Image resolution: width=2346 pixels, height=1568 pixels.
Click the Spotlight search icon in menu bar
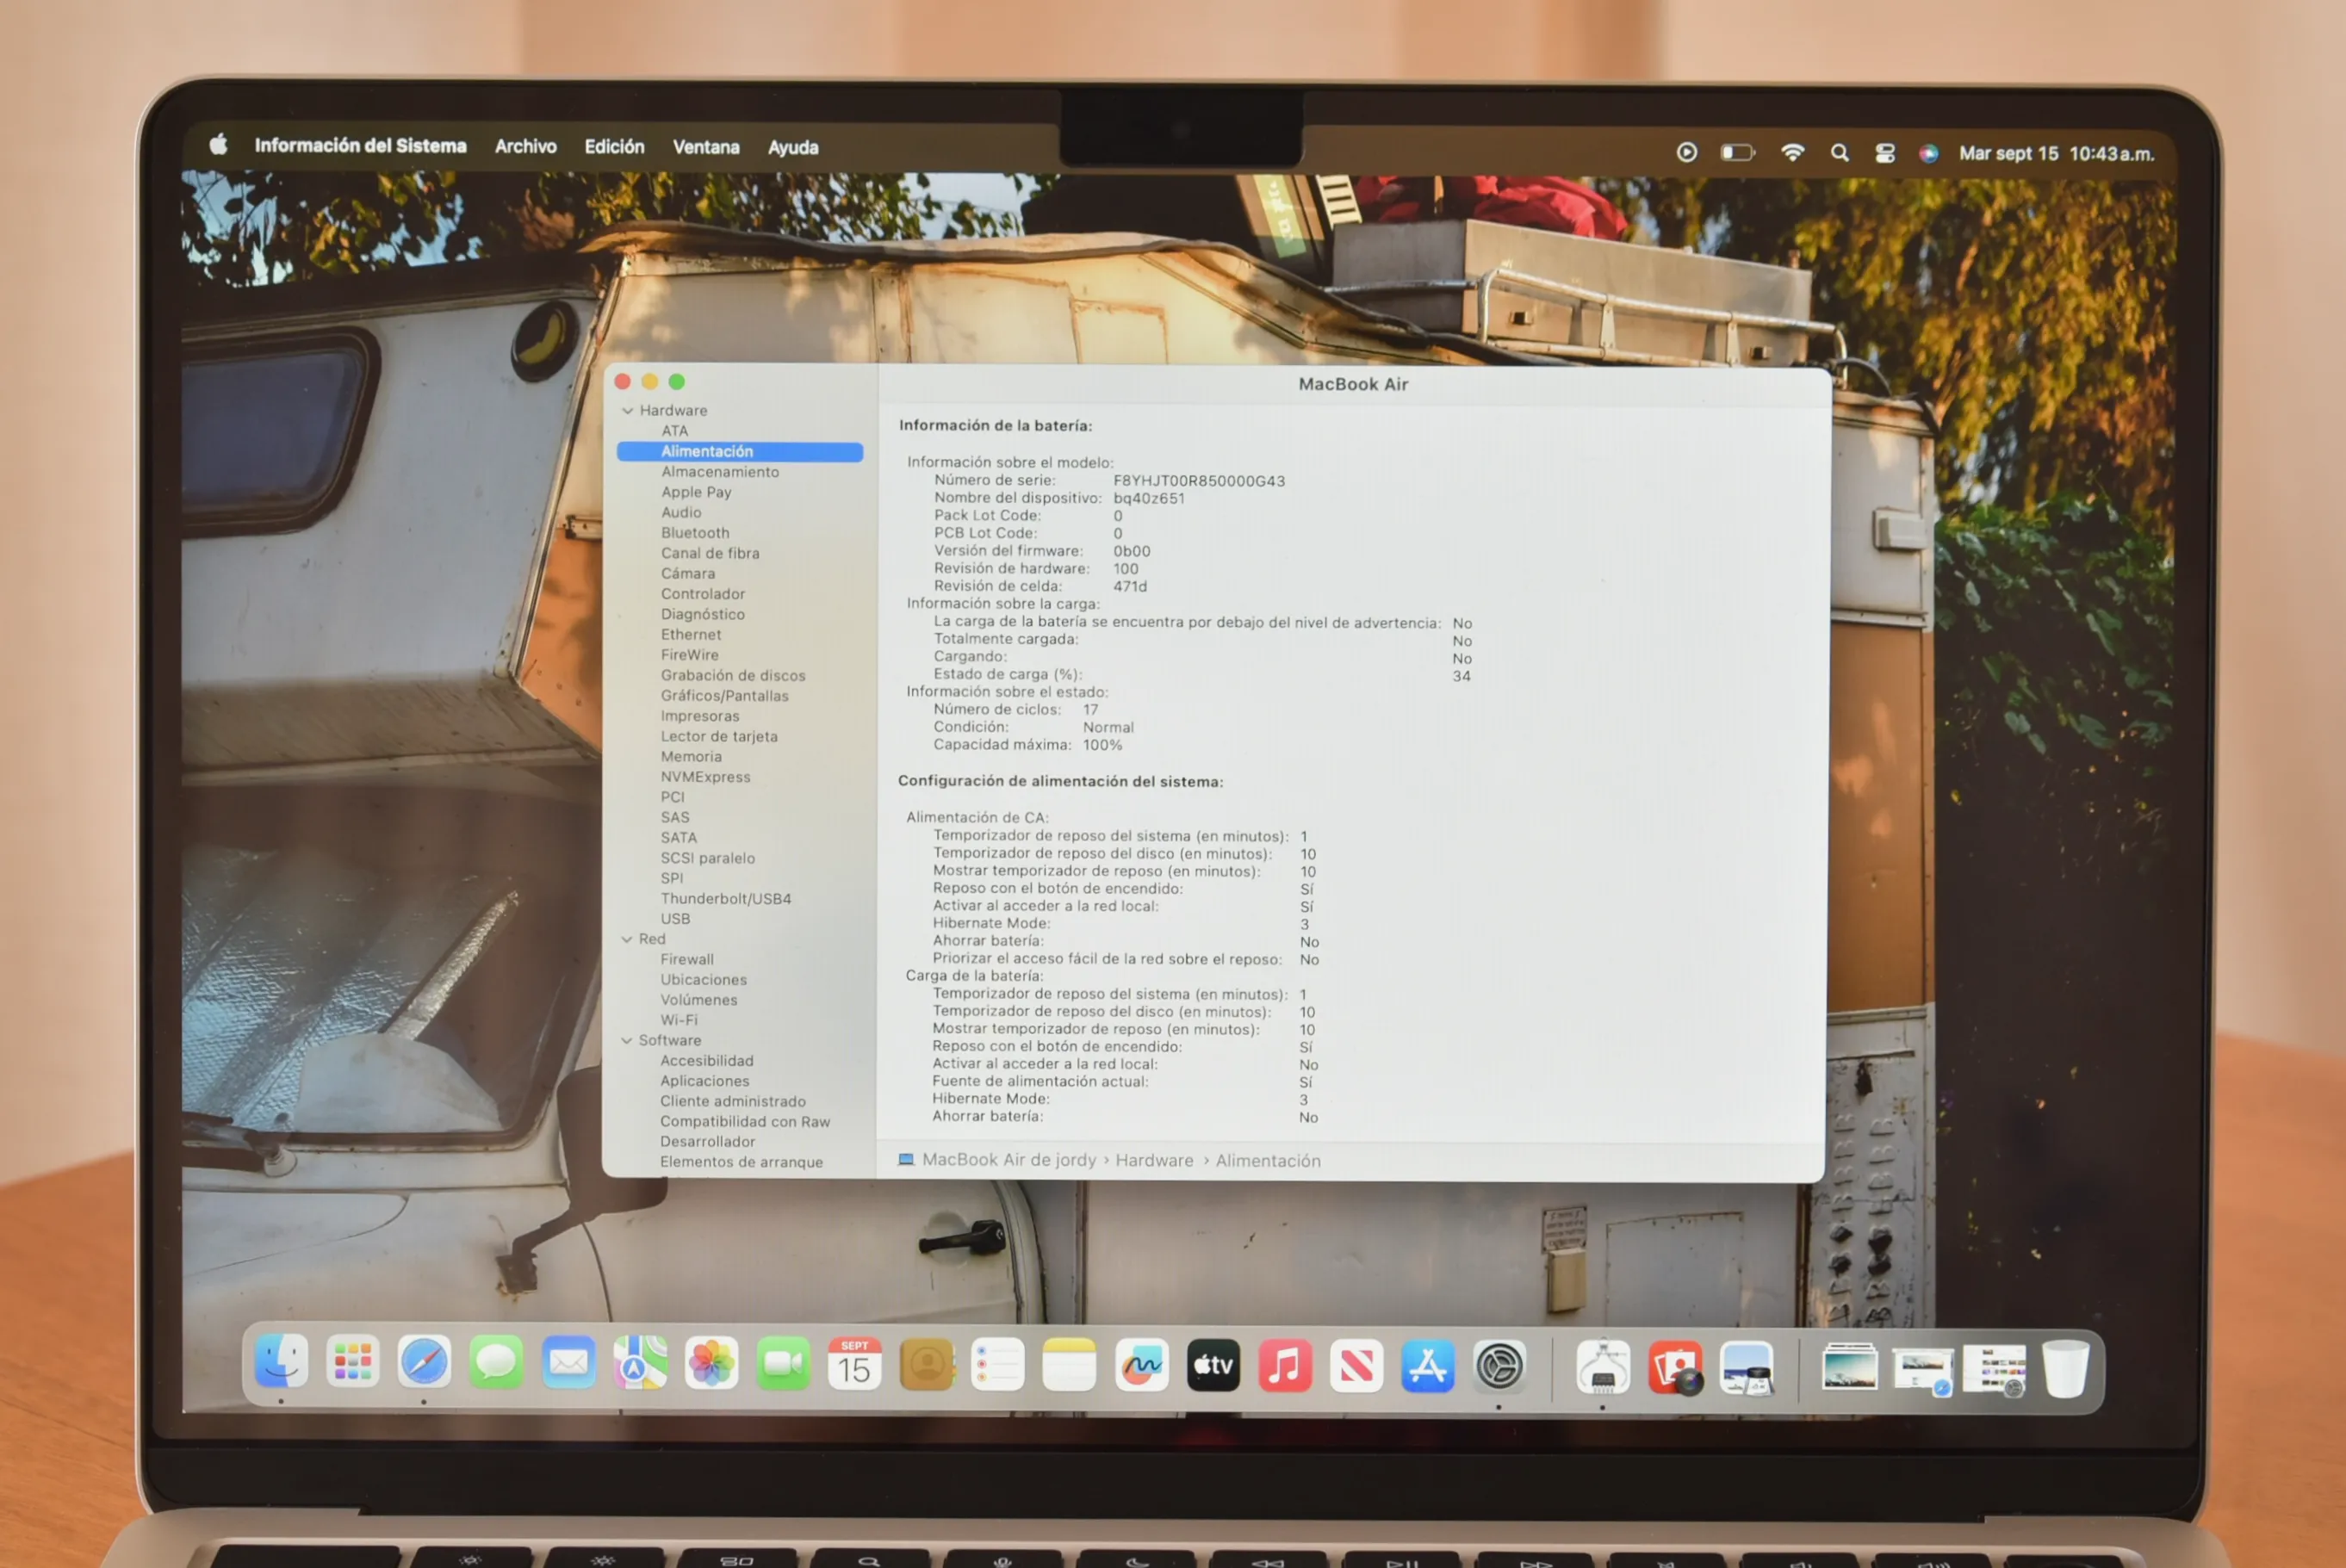click(x=1839, y=152)
